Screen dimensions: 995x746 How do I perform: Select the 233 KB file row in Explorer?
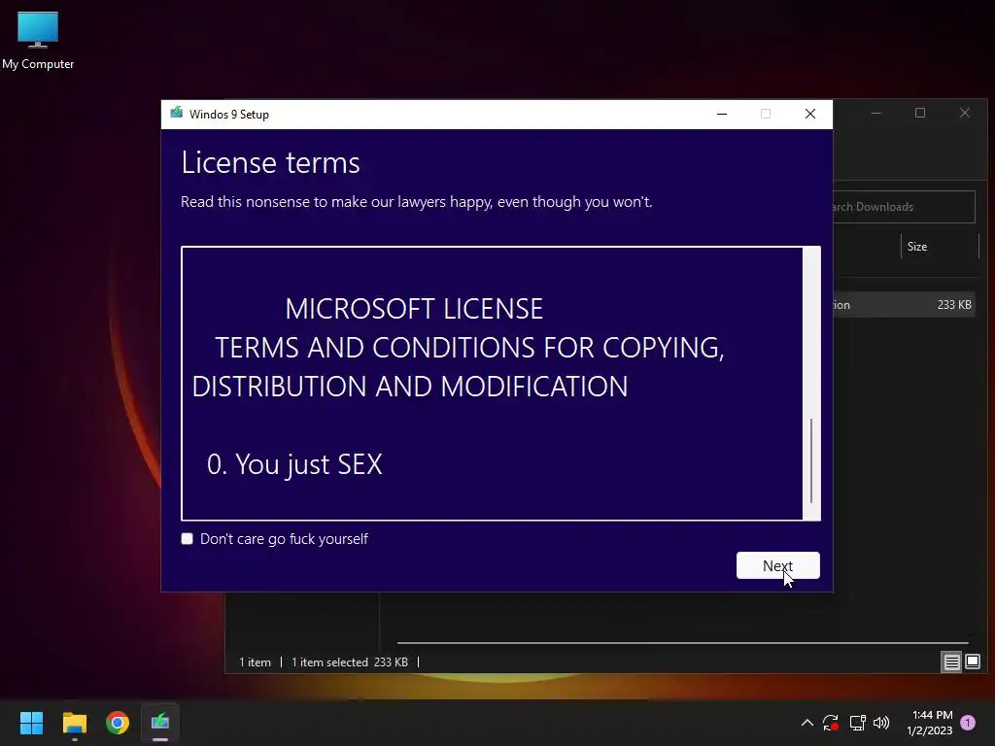point(904,304)
